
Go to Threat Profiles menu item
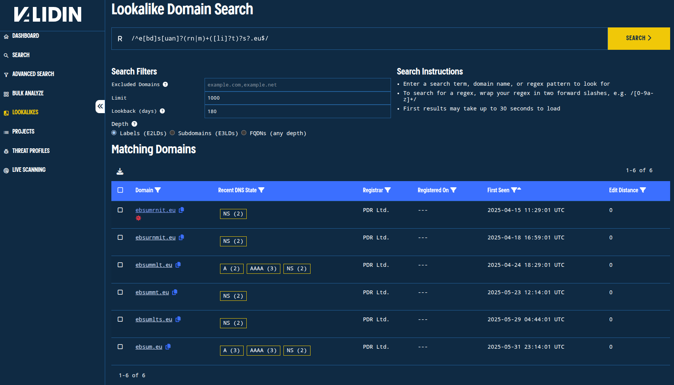click(x=31, y=151)
